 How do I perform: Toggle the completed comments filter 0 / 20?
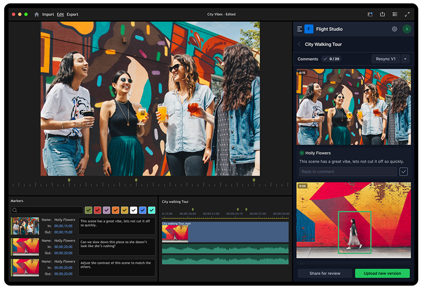[x=331, y=59]
